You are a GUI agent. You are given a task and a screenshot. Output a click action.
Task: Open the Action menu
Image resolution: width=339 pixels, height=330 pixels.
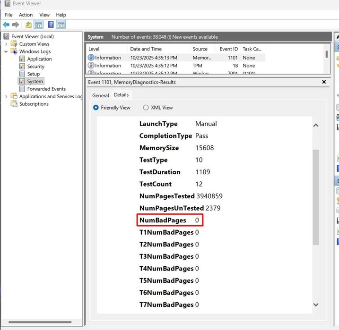(26, 15)
